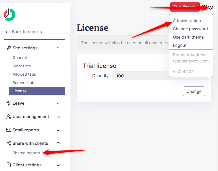Image resolution: width=218 pixels, height=171 pixels.
Task: Collapse the Site settings section
Action: pos(58,48)
